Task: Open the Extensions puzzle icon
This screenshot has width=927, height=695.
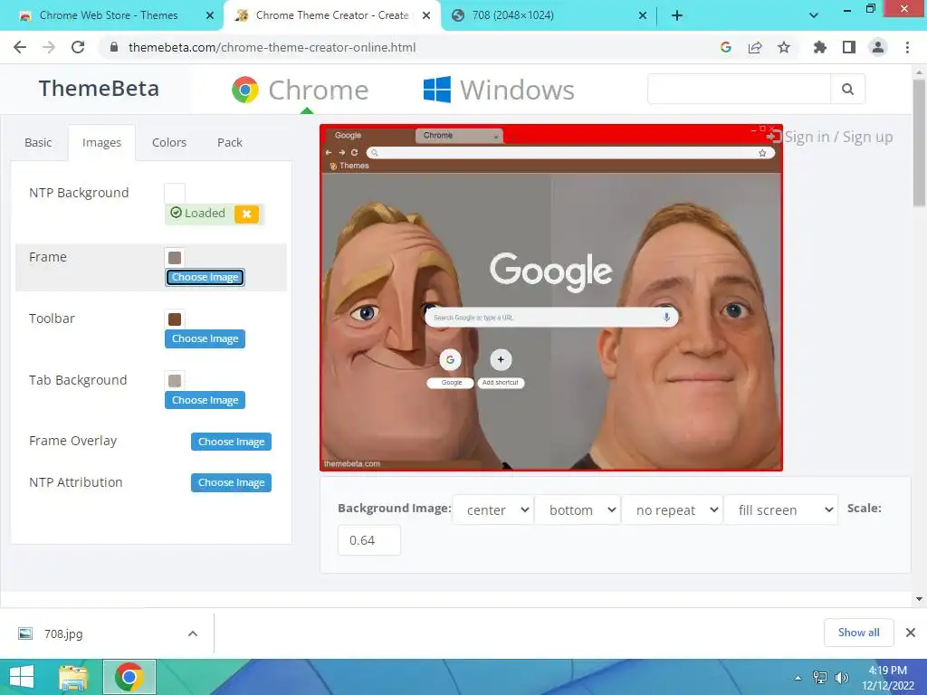Action: 819,47
